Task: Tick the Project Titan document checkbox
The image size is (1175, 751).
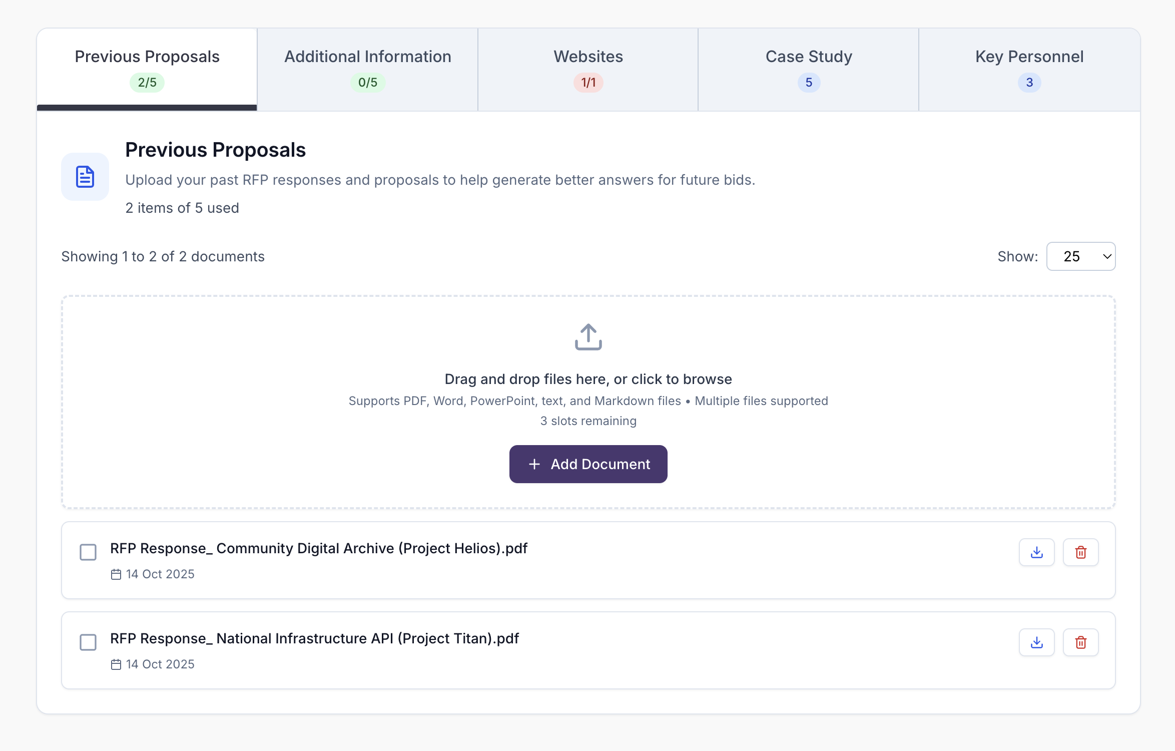Action: tap(88, 642)
